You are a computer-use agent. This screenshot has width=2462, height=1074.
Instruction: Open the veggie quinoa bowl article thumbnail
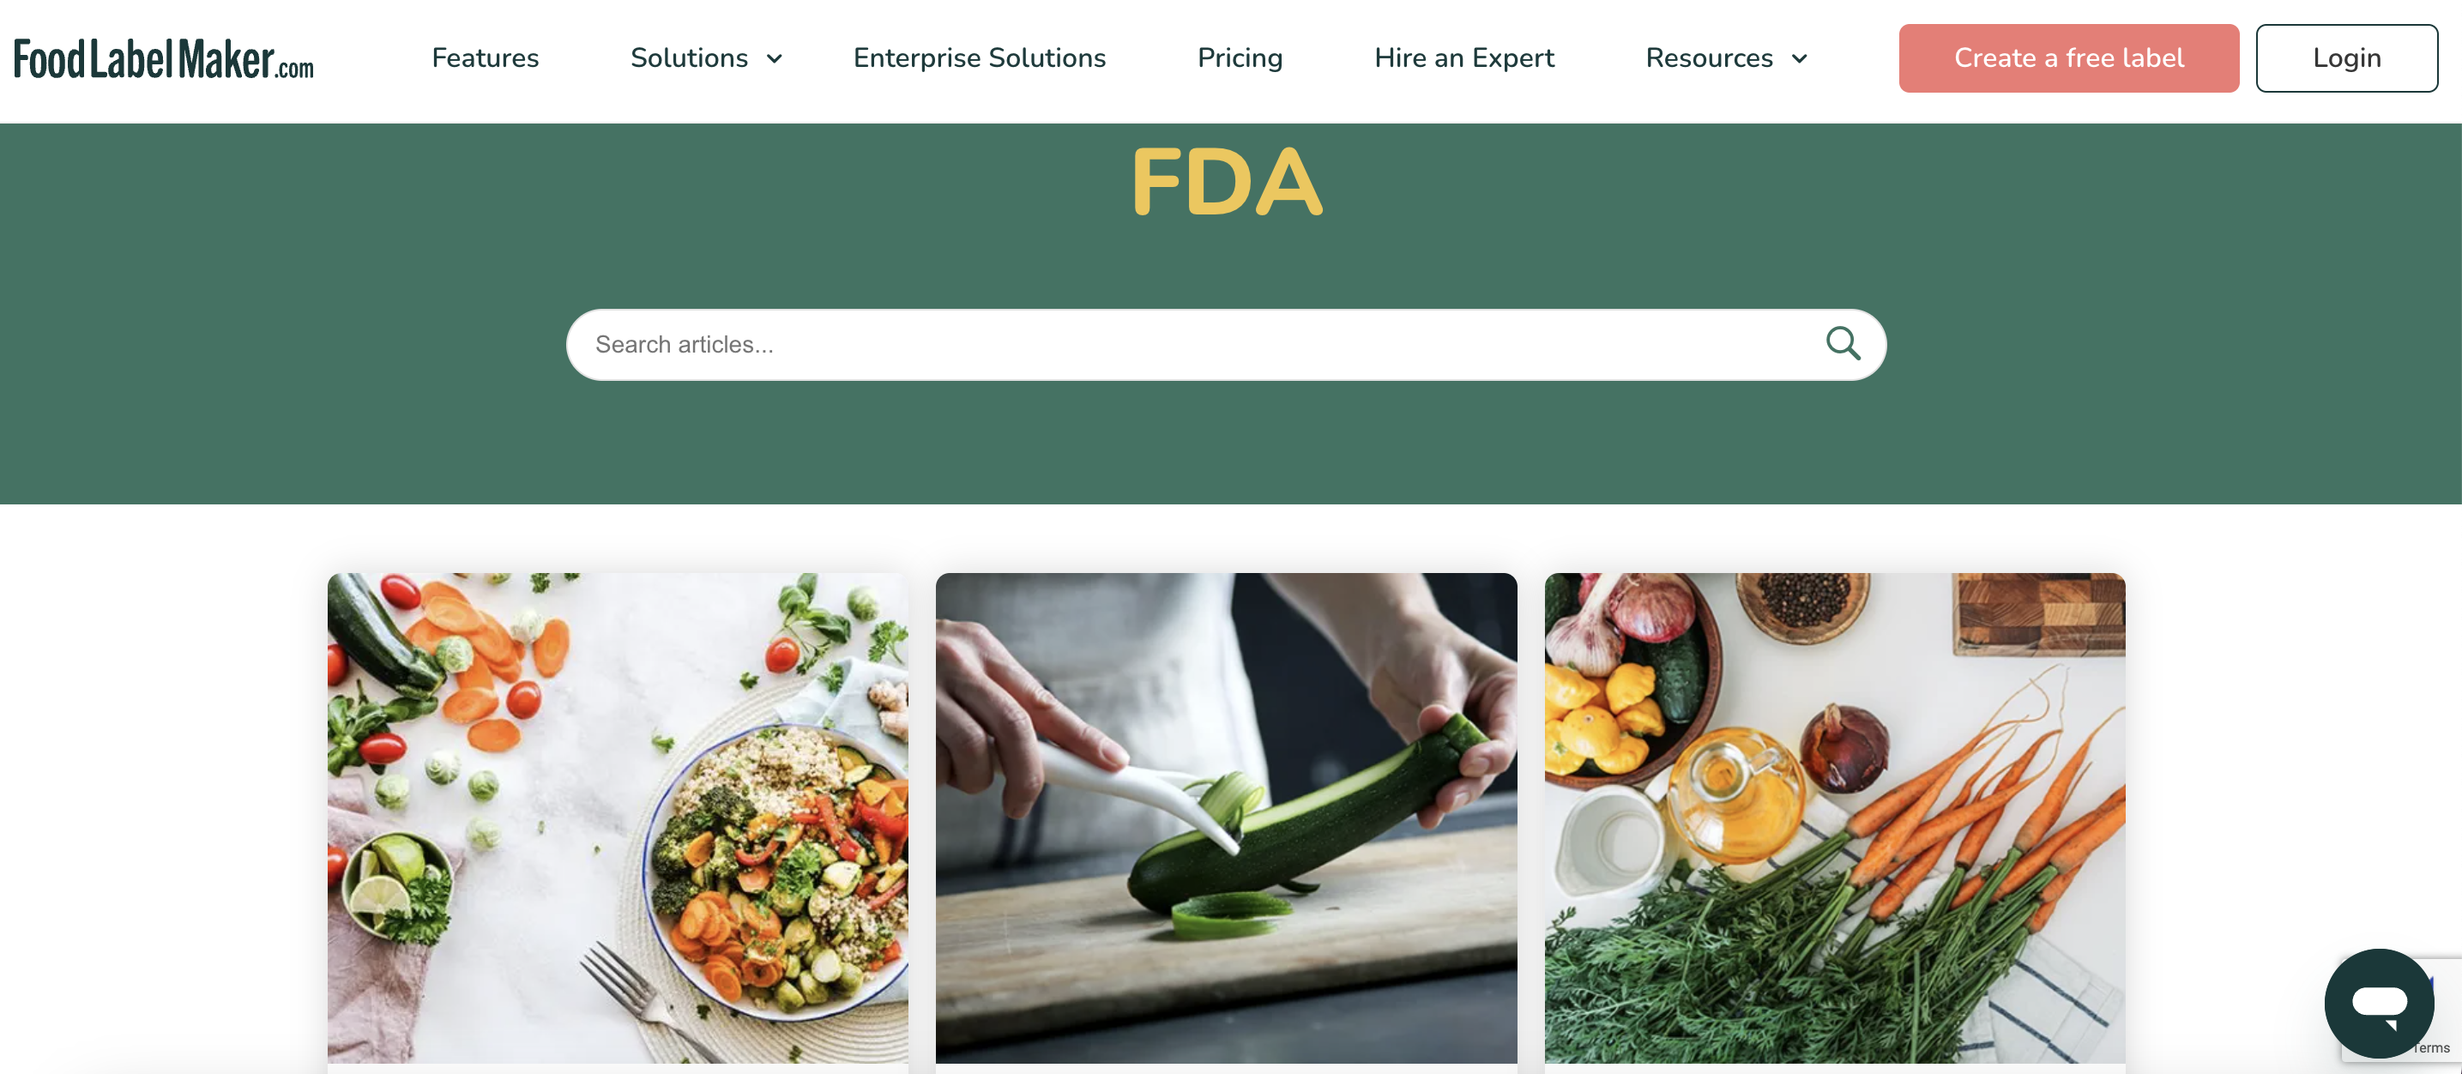[x=618, y=818]
